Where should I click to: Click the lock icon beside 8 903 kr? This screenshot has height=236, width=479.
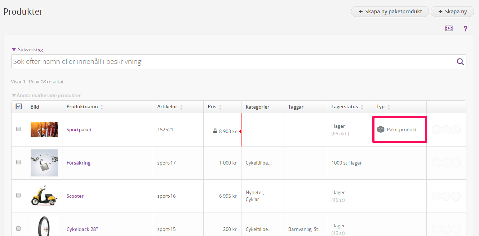(x=215, y=131)
